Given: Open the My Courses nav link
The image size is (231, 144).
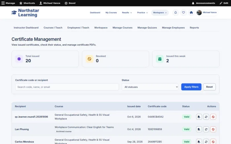Looking at the screenshot, I should 111,12.
